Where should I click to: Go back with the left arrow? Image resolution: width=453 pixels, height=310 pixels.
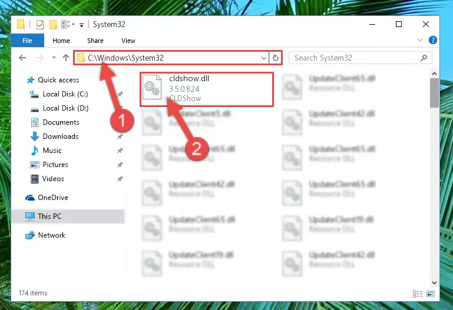coord(22,58)
